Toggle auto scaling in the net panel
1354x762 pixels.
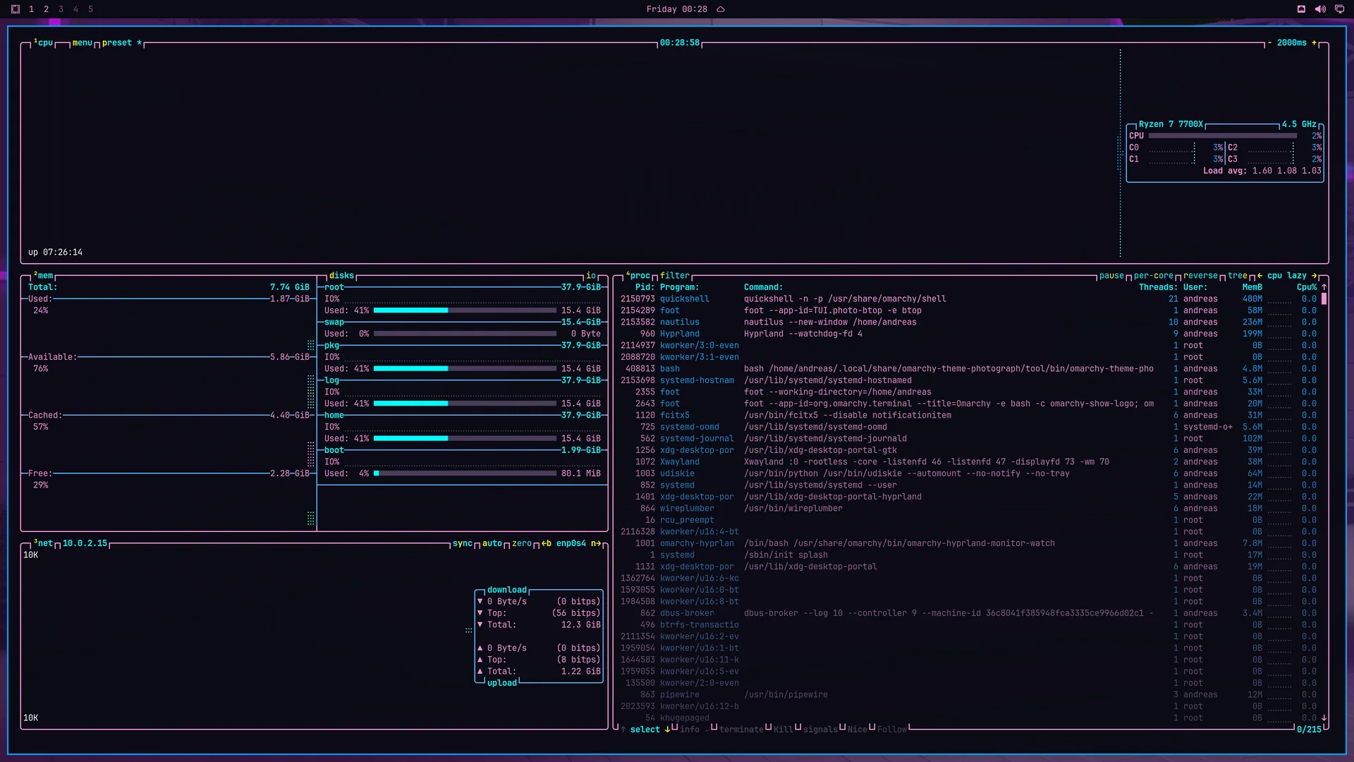click(x=492, y=543)
